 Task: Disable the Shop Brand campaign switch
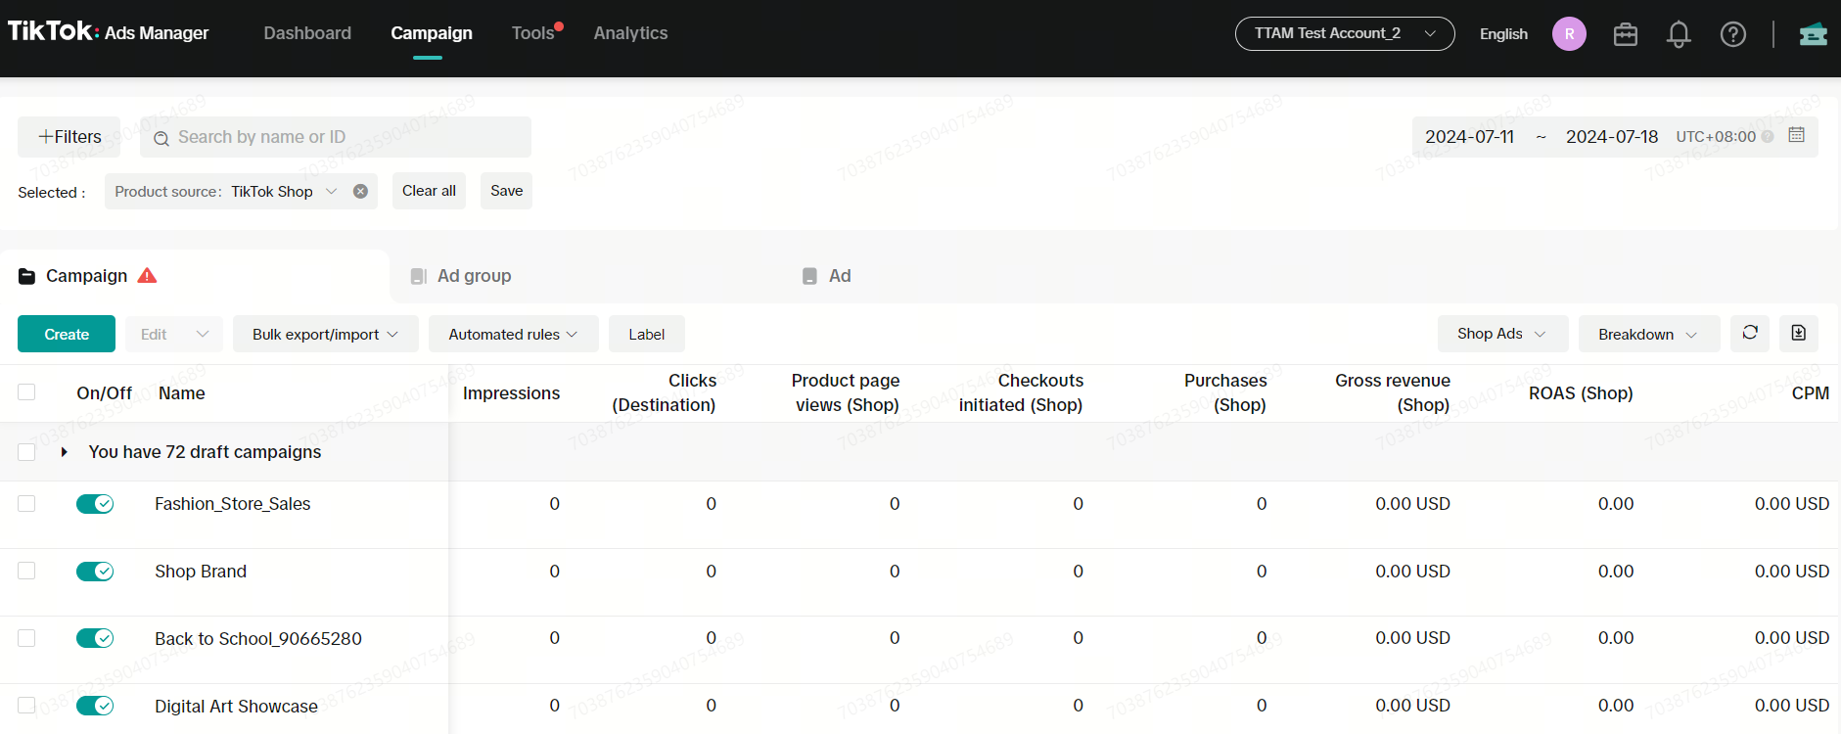[x=95, y=572]
